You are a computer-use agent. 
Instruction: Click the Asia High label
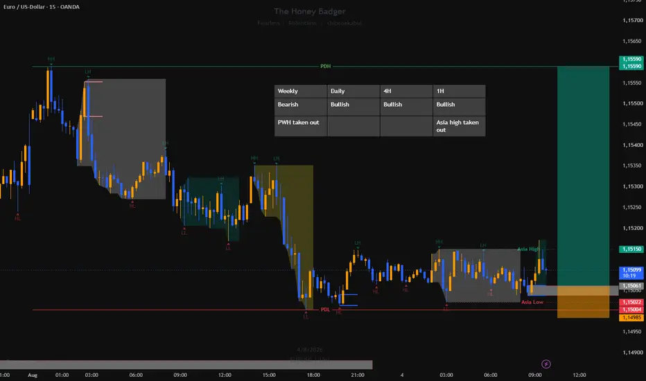(528, 249)
